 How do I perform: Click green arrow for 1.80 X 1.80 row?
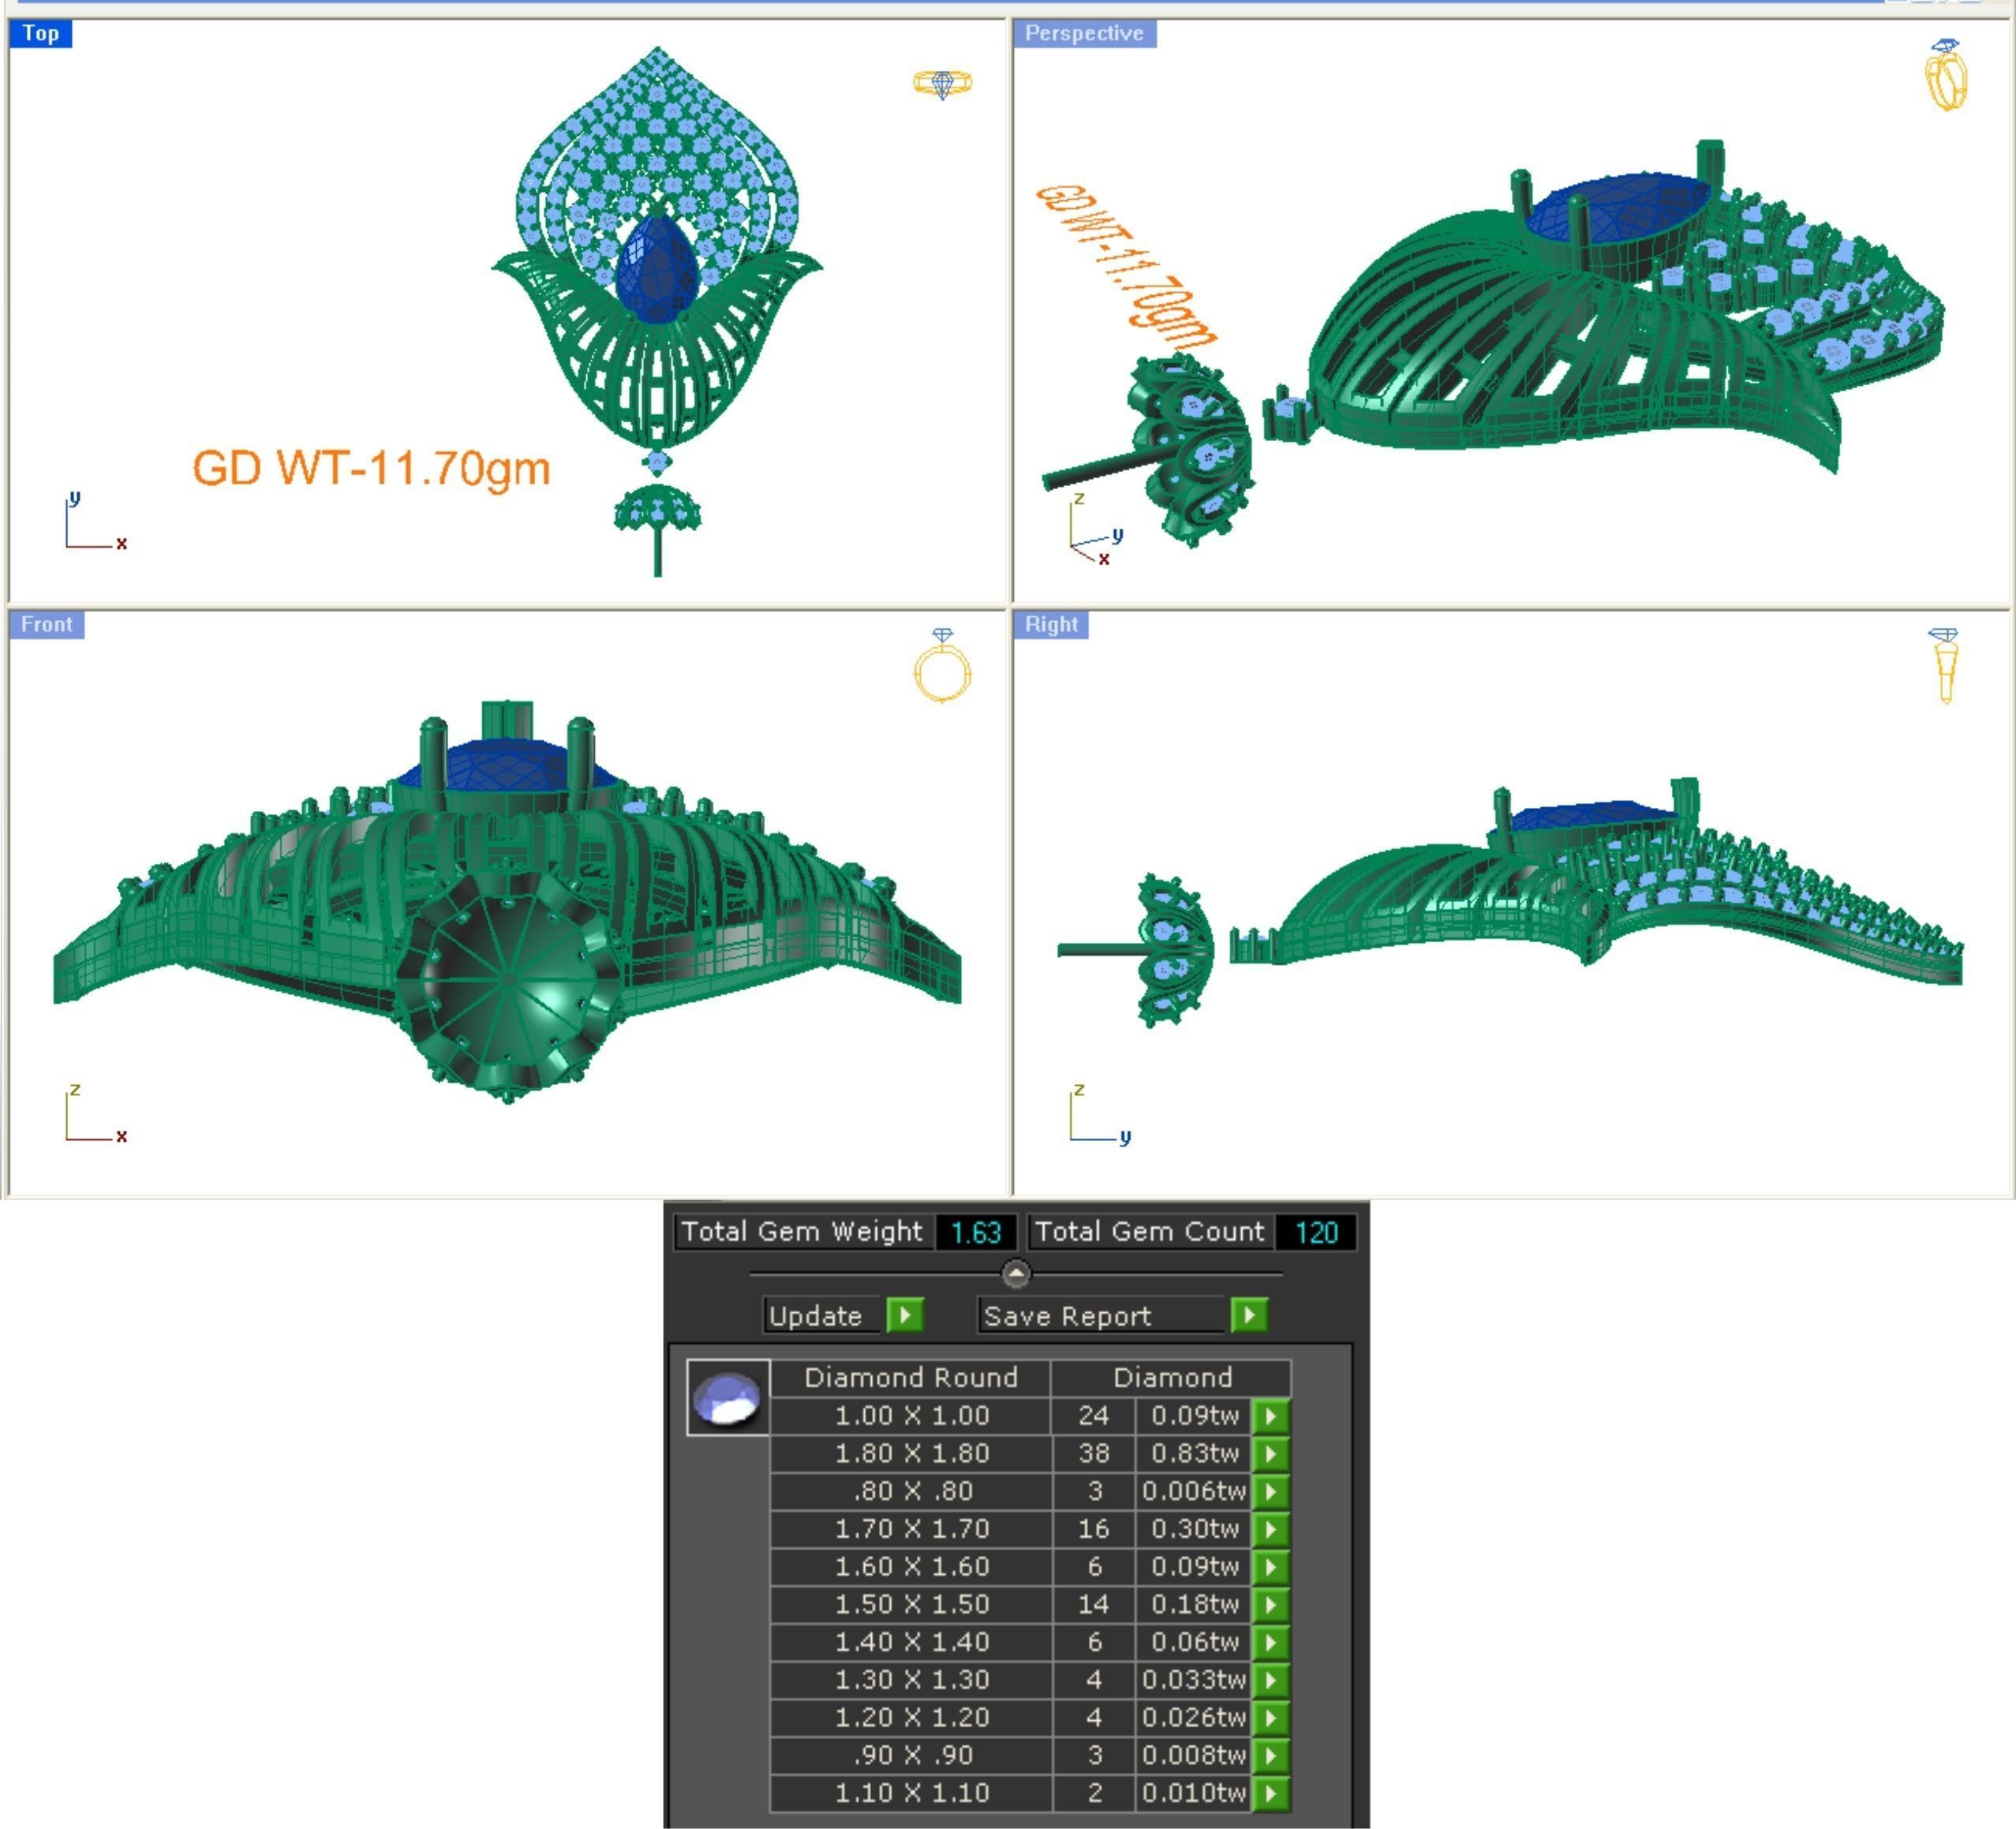coord(1271,1454)
